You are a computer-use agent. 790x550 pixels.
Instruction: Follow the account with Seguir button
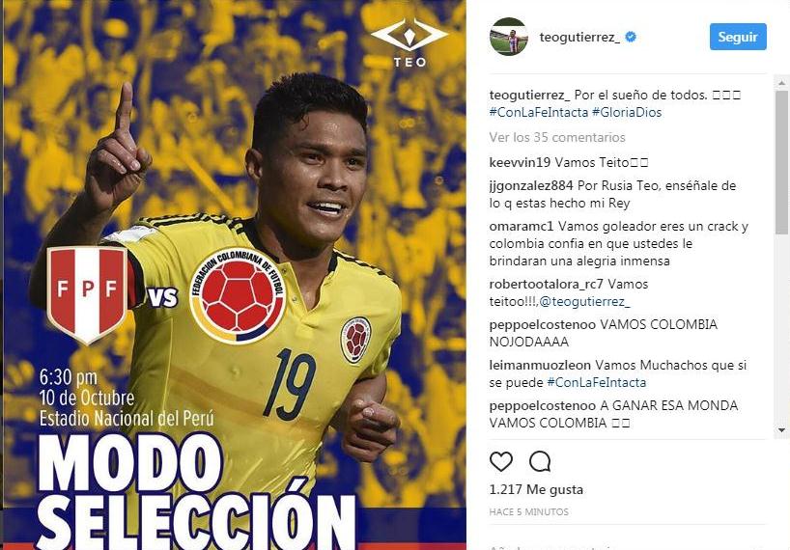click(738, 37)
